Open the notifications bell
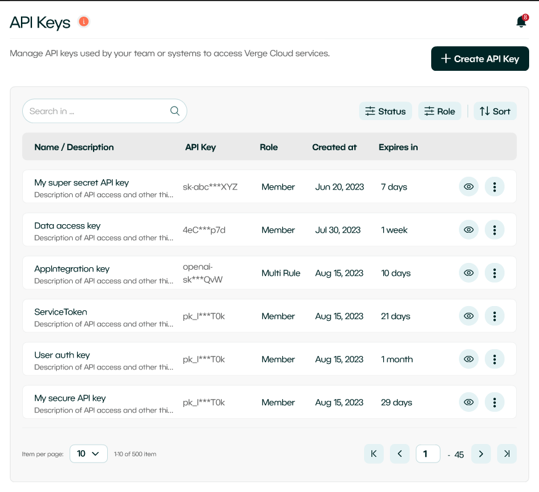Image resolution: width=539 pixels, height=492 pixels. 521,22
